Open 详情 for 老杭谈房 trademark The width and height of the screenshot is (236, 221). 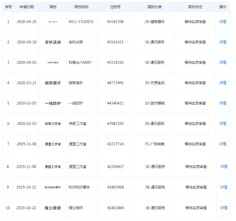tap(222, 42)
